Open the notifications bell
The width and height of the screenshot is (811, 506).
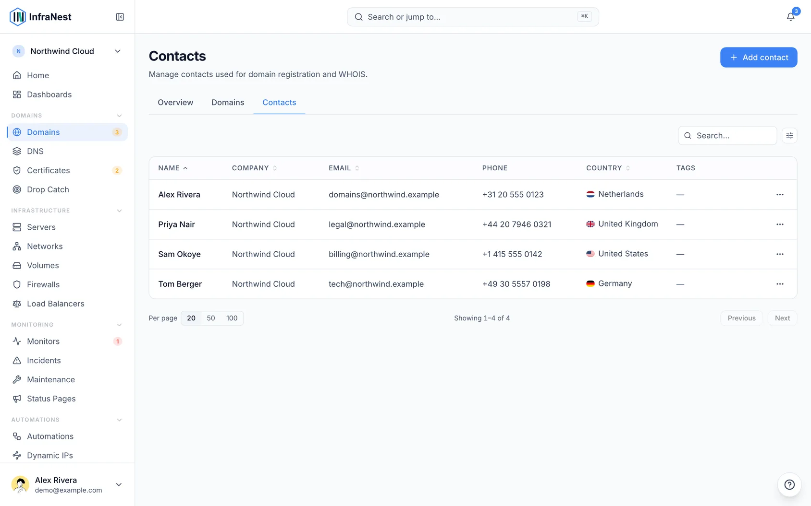click(790, 17)
